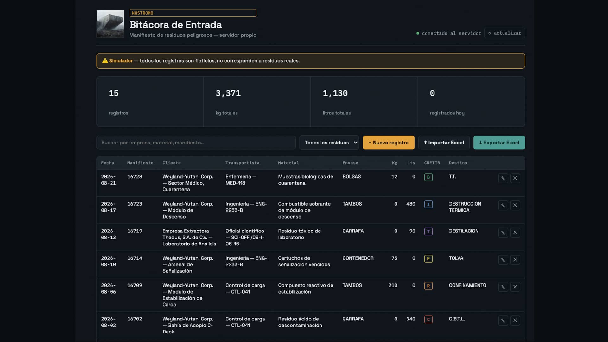Click the CONTENEDOR envase cell

click(x=358, y=258)
